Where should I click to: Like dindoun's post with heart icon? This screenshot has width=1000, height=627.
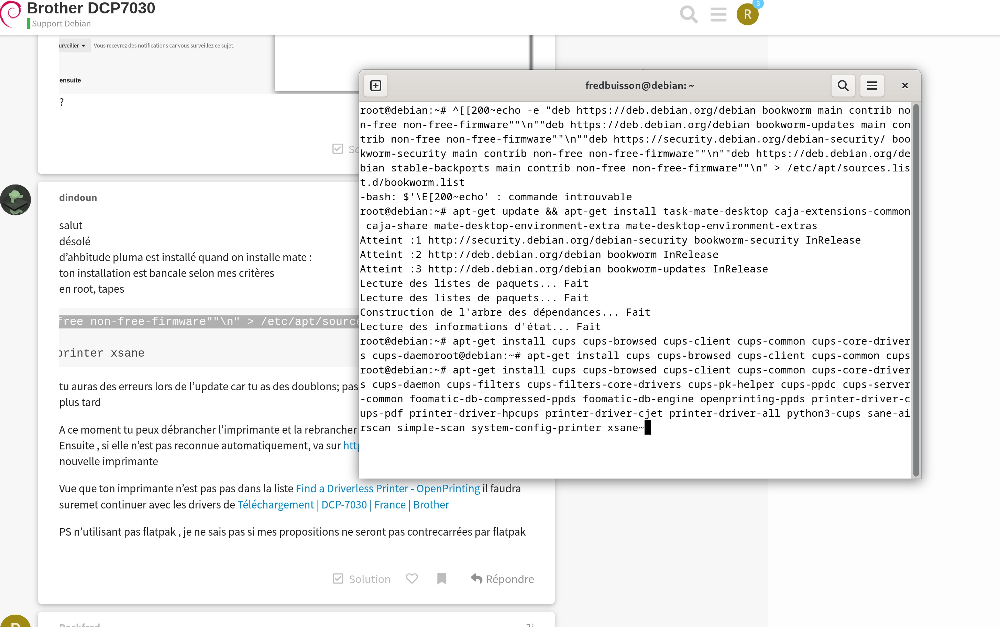click(411, 578)
